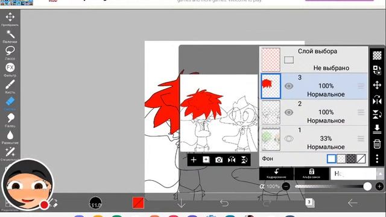Click 'Фон' background label
This screenshot has width=386, height=217.
point(268,159)
